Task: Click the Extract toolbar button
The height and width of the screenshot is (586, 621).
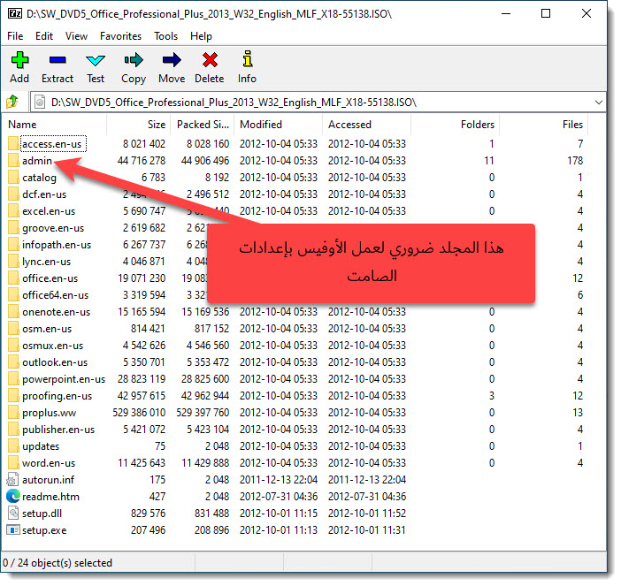Action: coord(57,67)
